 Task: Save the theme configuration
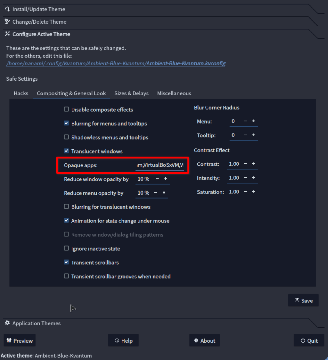[303, 301]
